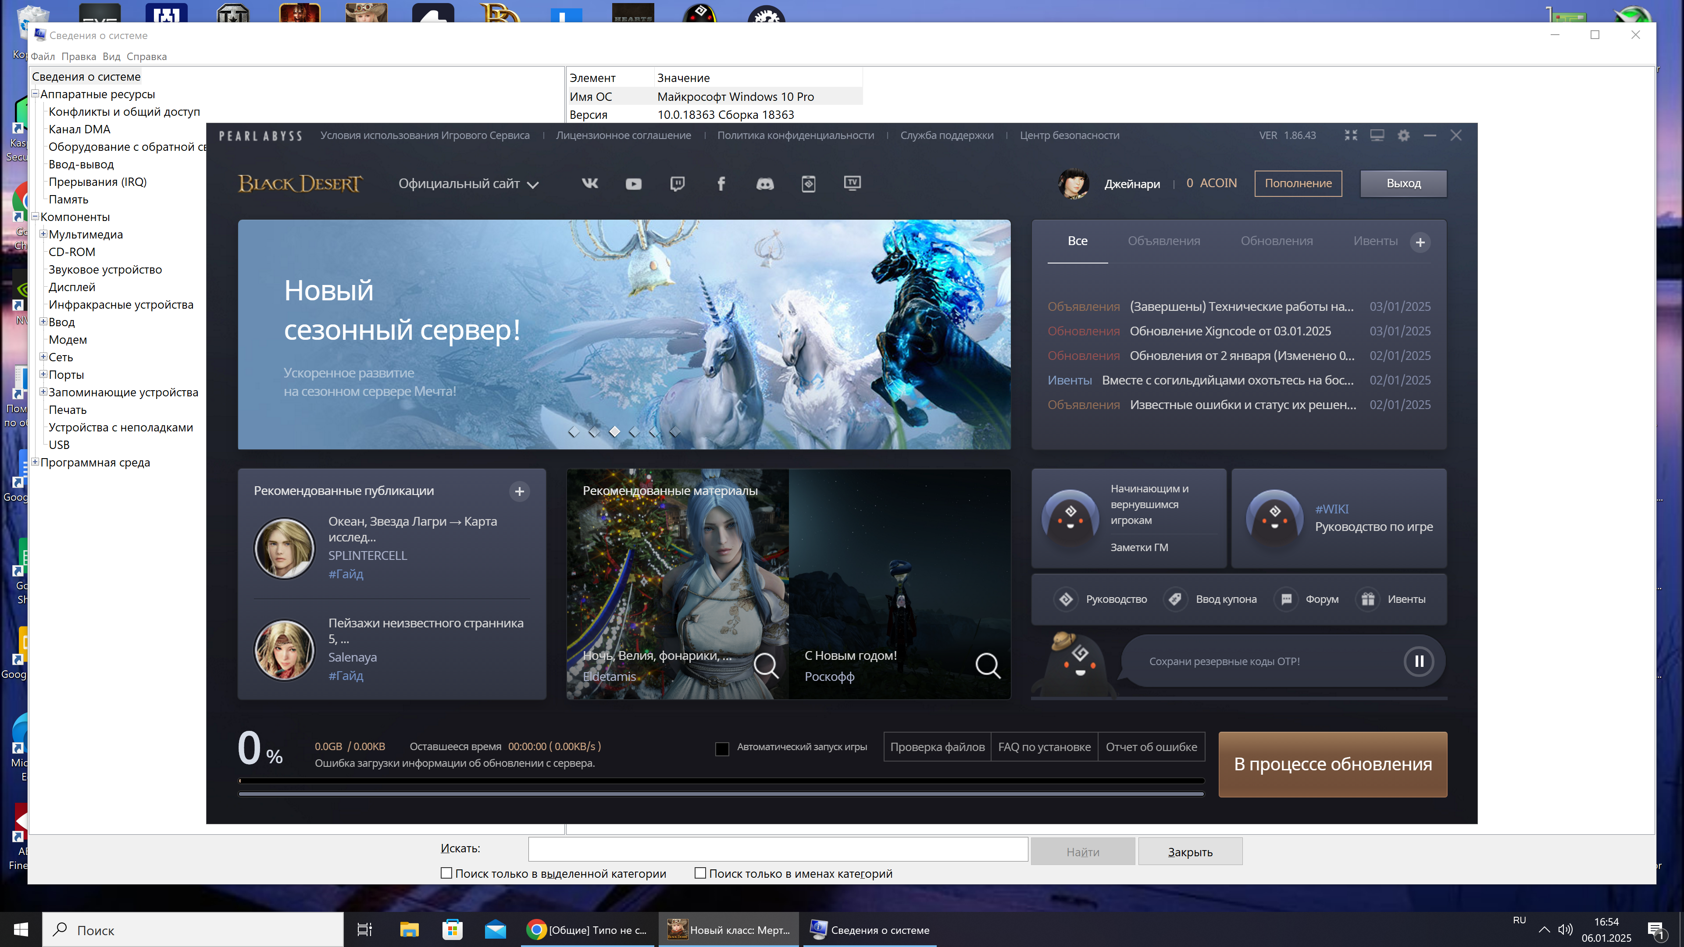Open the Windows Start menu
Screen dimensions: 1684x947
coord(20,930)
